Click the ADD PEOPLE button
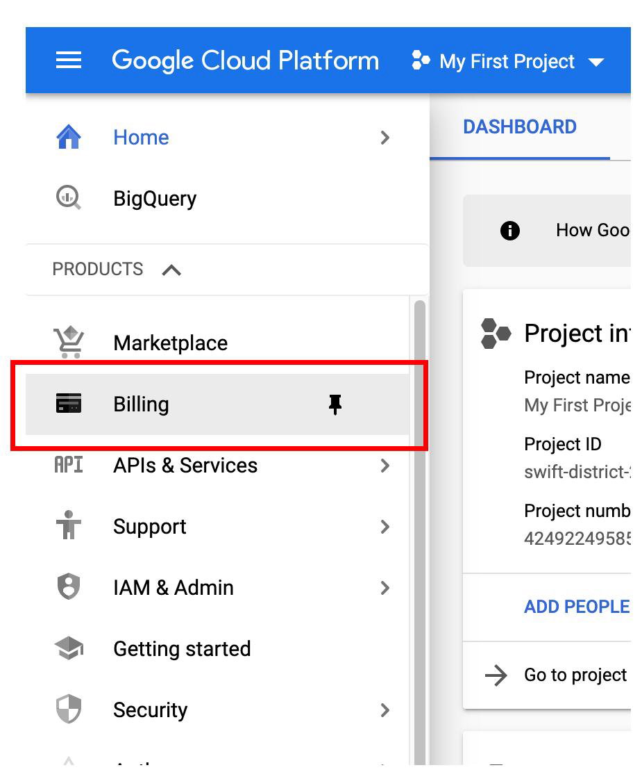This screenshot has height=779, width=642. [x=577, y=607]
